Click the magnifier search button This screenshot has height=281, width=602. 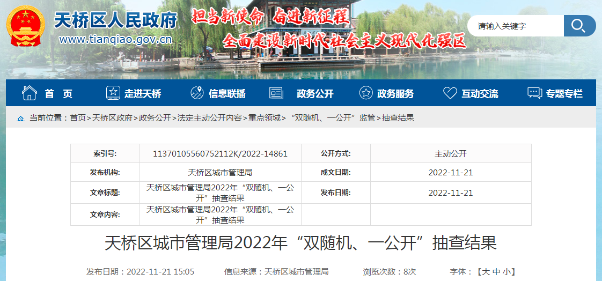click(x=579, y=26)
